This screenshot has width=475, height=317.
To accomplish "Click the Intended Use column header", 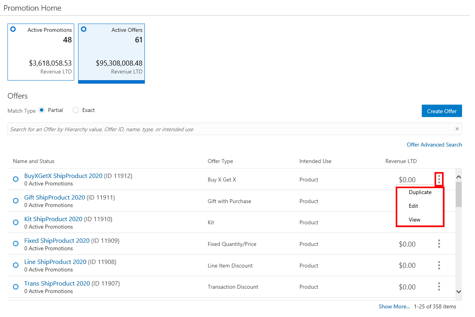I will (x=315, y=161).
